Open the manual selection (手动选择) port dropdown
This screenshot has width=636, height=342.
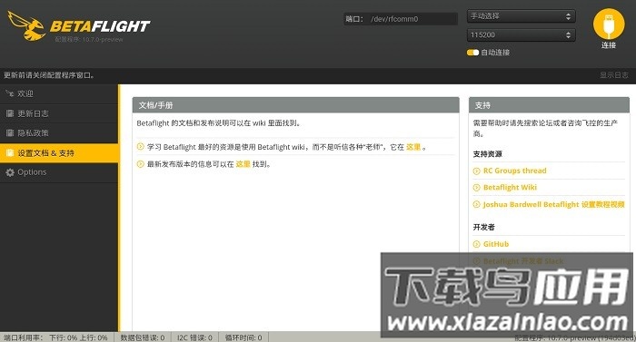[521, 16]
